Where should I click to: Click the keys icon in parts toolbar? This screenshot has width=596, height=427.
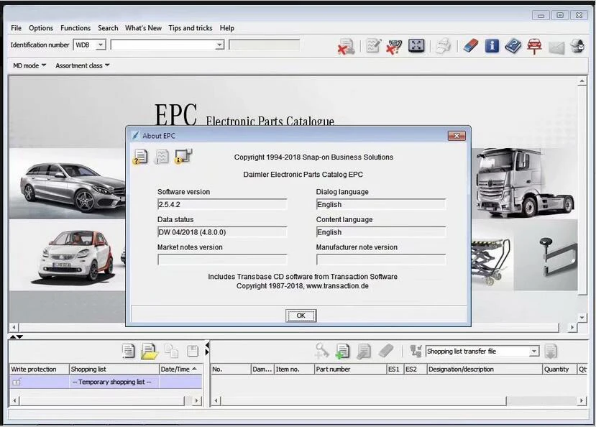[321, 351]
